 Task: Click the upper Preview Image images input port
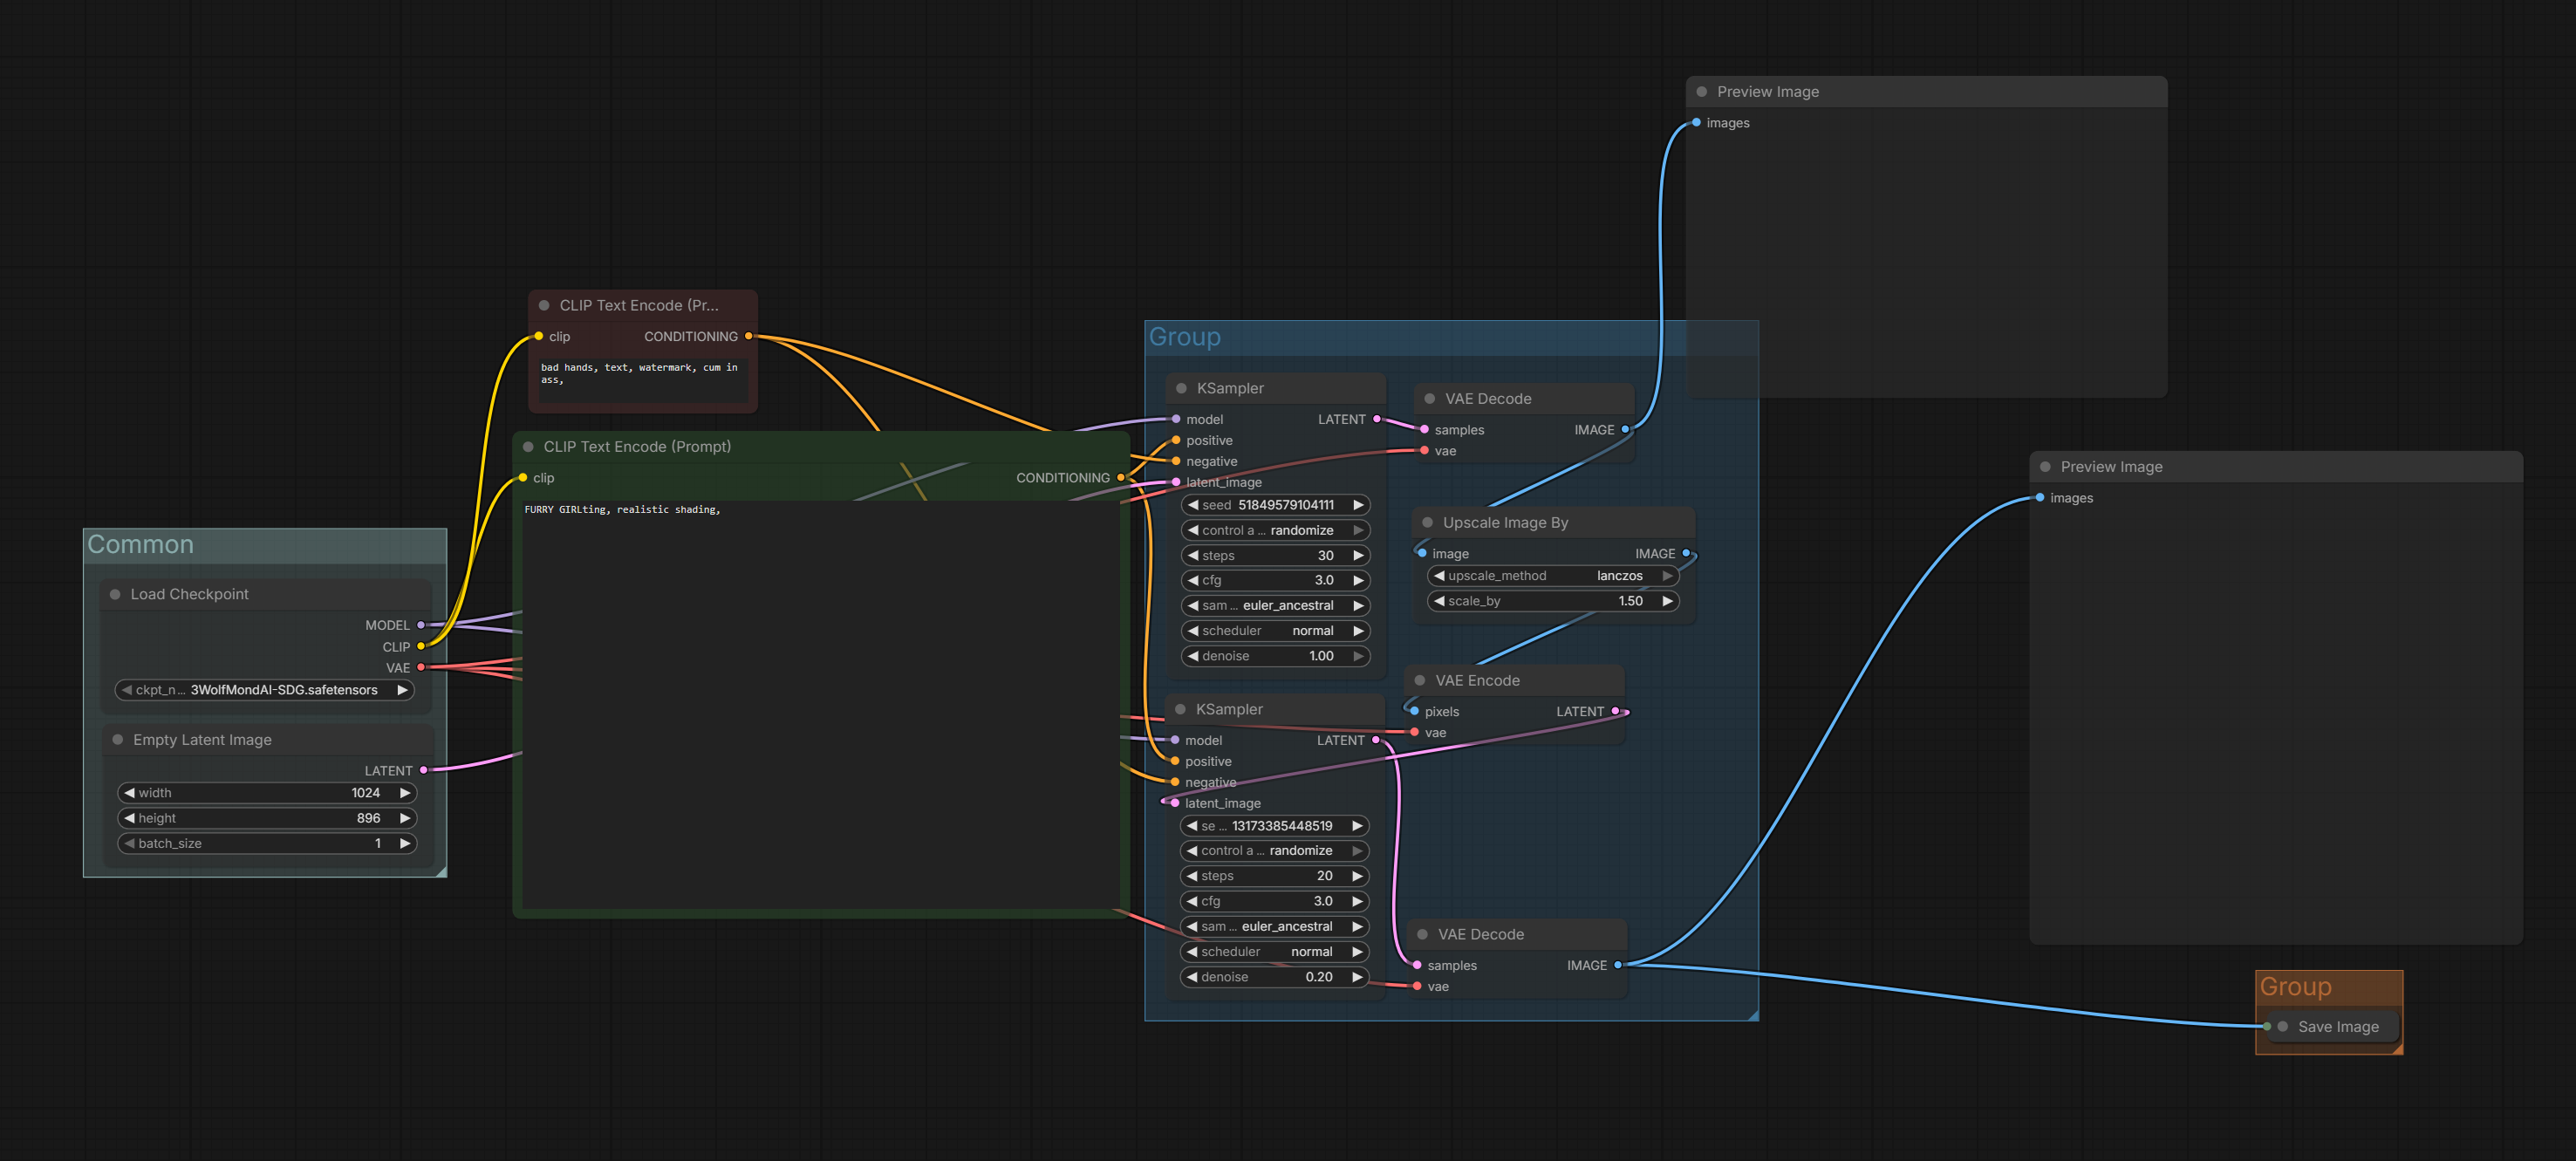coord(1697,123)
